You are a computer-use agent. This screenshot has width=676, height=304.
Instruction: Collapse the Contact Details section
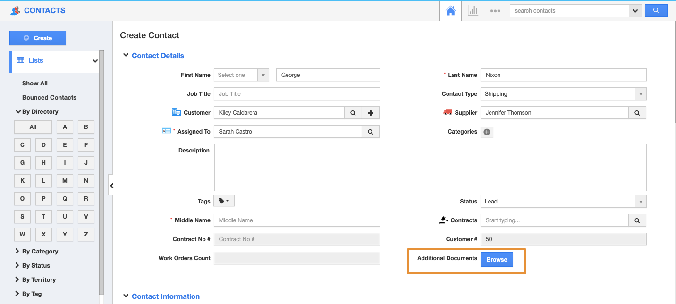point(126,55)
